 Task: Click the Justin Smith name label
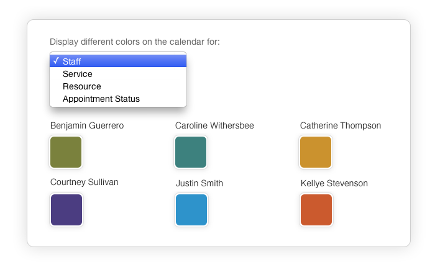(199, 183)
